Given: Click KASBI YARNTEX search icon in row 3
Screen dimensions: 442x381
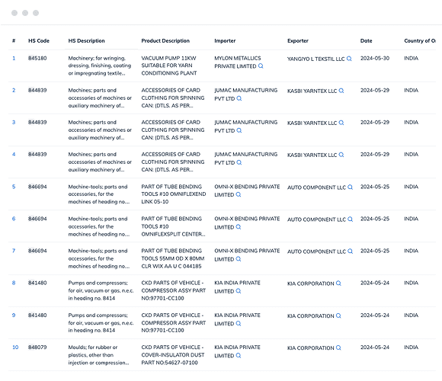Looking at the screenshot, I should [341, 123].
